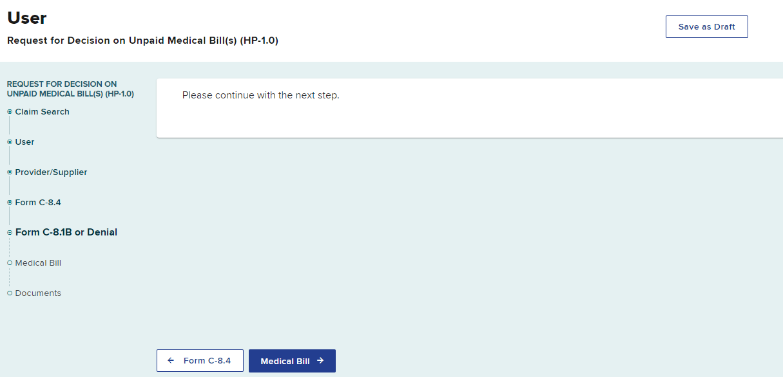Click the empty step circle beside Documents

click(x=10, y=293)
